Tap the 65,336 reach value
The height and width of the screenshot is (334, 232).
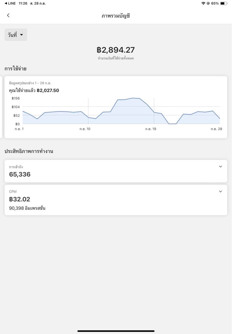20,174
